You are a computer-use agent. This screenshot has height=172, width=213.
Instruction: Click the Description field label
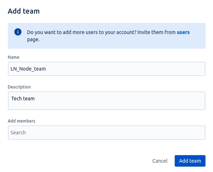[19, 87]
